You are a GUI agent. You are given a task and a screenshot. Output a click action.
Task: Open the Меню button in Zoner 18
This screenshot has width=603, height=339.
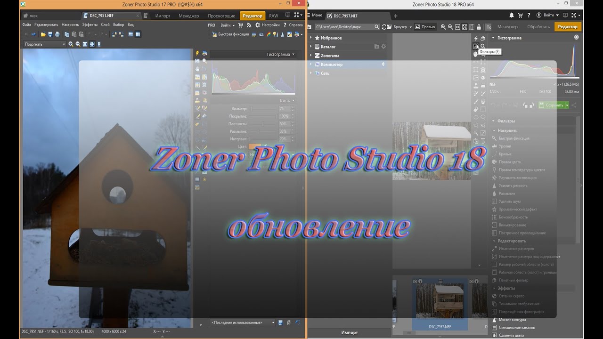click(314, 16)
